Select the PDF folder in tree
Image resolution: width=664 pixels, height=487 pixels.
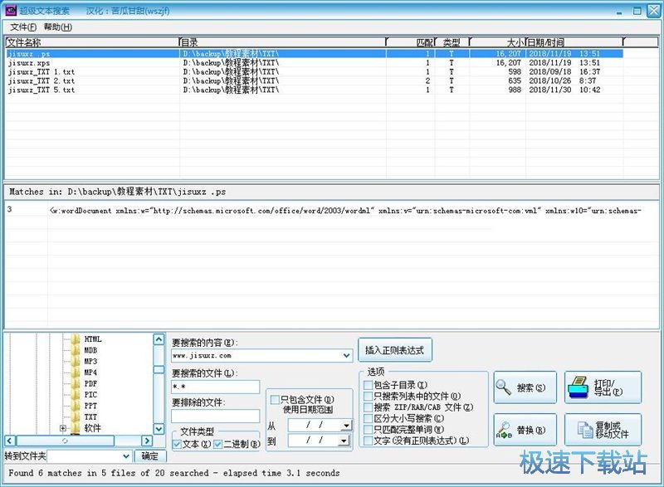click(x=90, y=384)
